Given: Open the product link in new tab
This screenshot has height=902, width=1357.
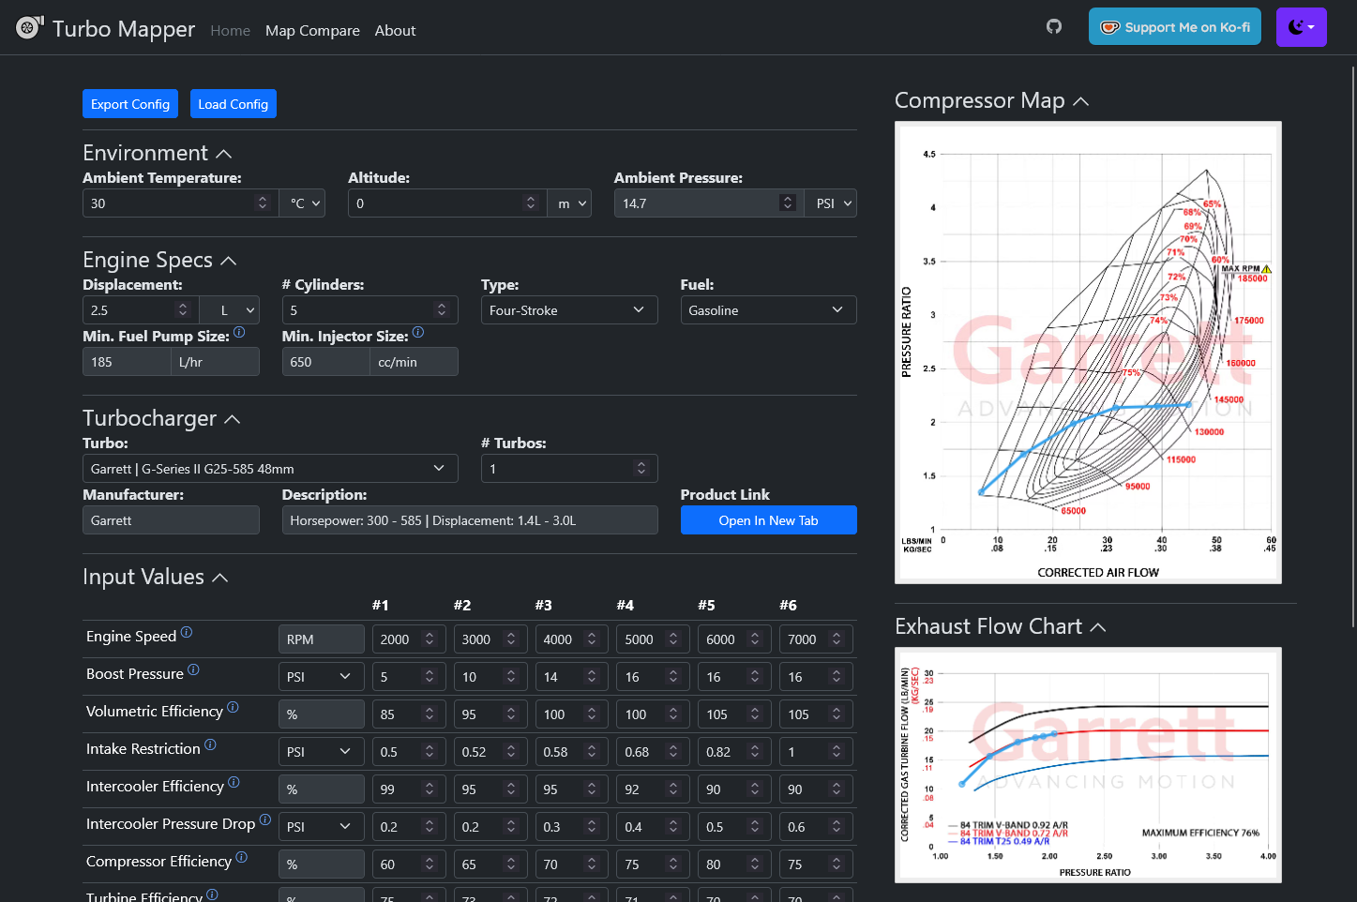Looking at the screenshot, I should (x=768, y=519).
